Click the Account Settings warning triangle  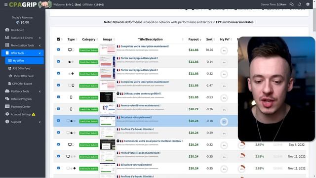[x=34, y=114]
